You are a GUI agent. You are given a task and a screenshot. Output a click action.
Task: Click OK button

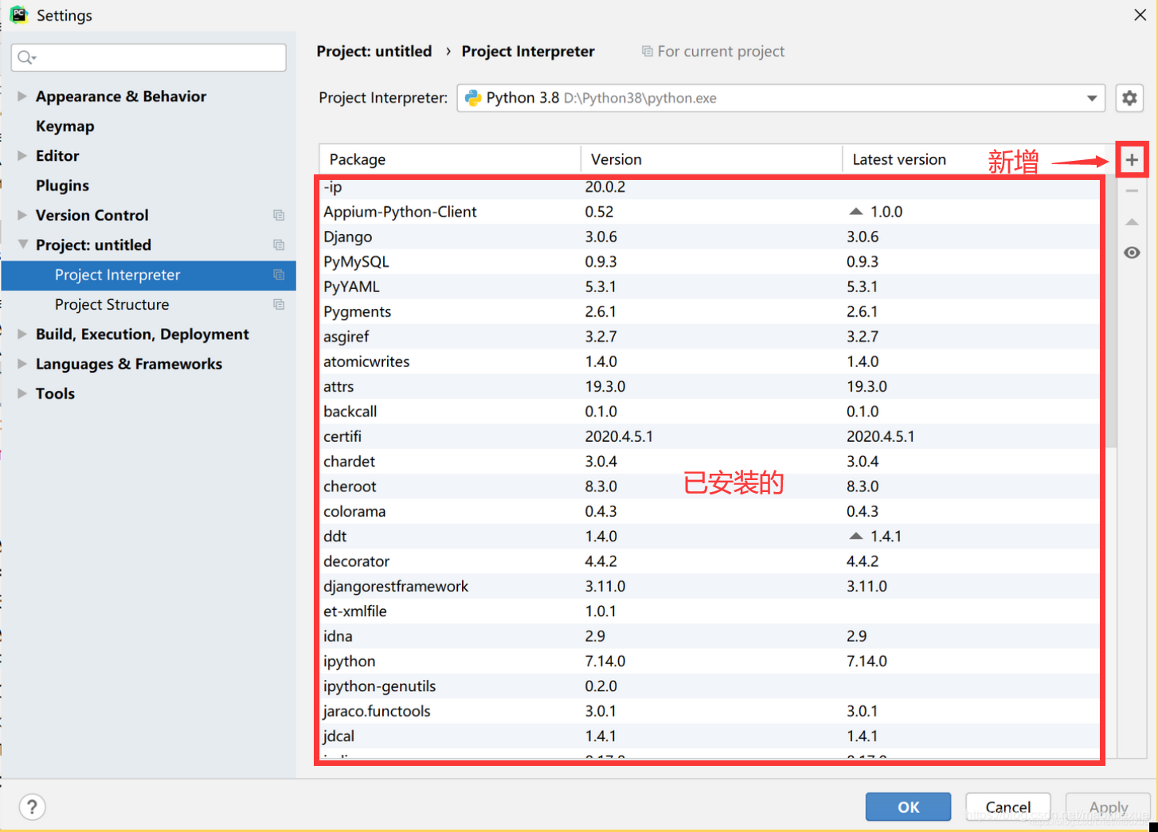(908, 807)
